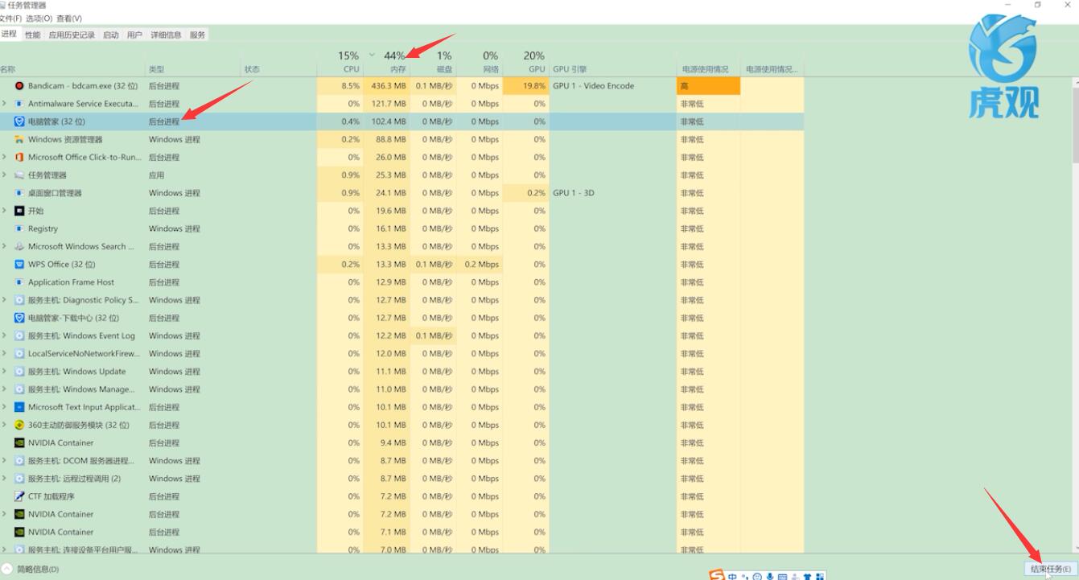Click the WPS Office (32 位) icon

(x=19, y=265)
